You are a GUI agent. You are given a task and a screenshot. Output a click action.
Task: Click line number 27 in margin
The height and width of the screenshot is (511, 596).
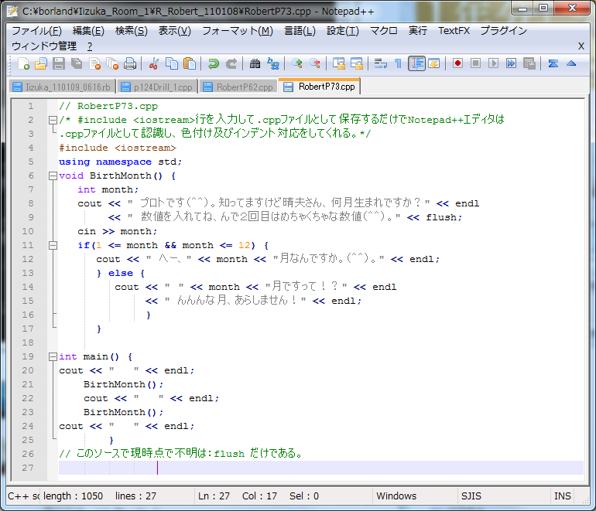click(x=28, y=468)
